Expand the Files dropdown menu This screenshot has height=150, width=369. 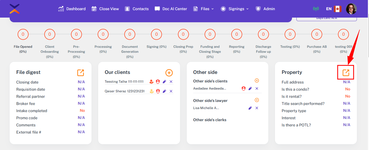pyautogui.click(x=203, y=9)
